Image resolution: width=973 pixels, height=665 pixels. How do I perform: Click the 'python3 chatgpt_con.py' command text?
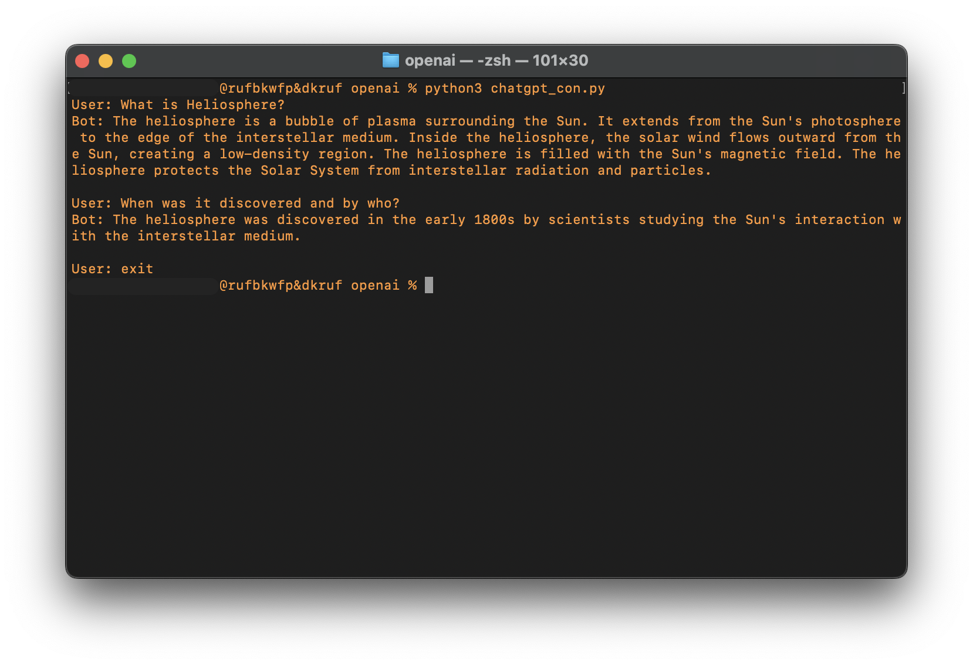(x=515, y=89)
